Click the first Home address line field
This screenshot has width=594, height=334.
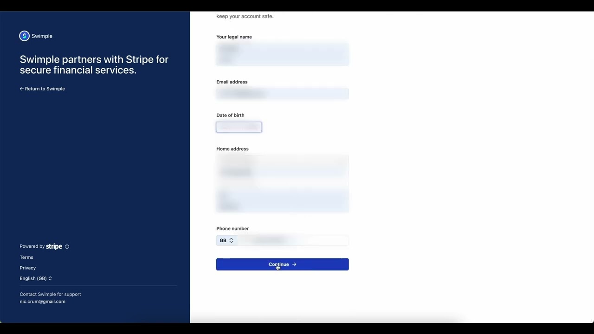tap(282, 161)
